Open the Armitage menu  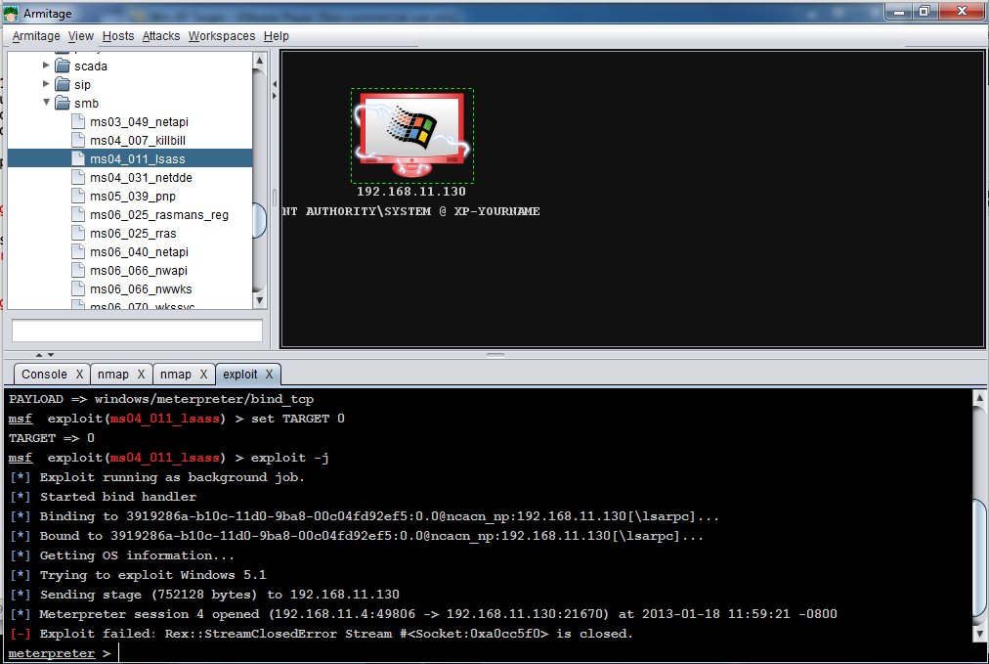point(36,36)
